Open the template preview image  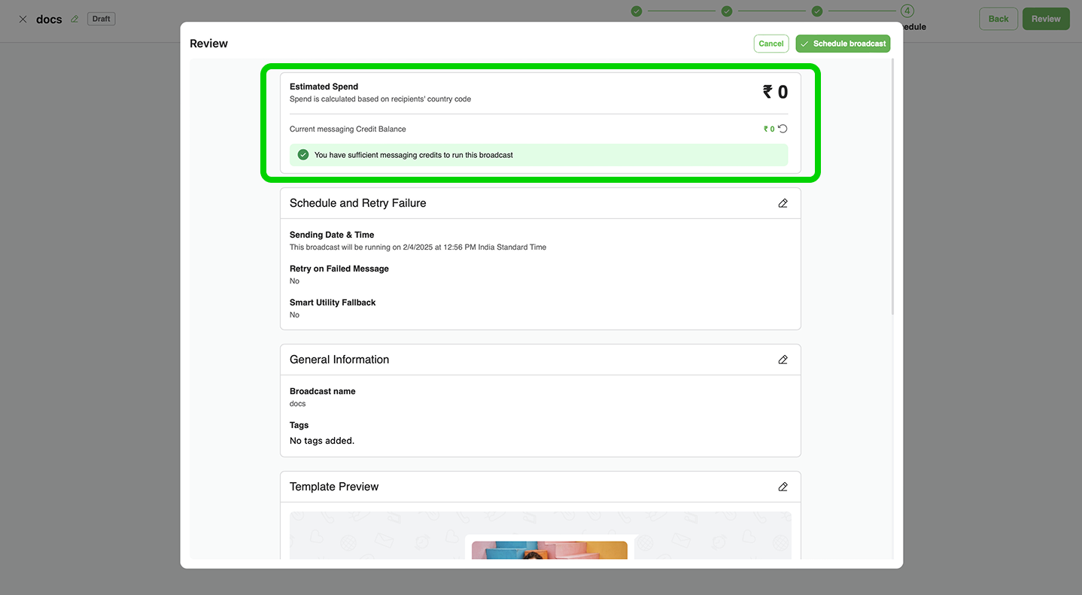coord(549,551)
